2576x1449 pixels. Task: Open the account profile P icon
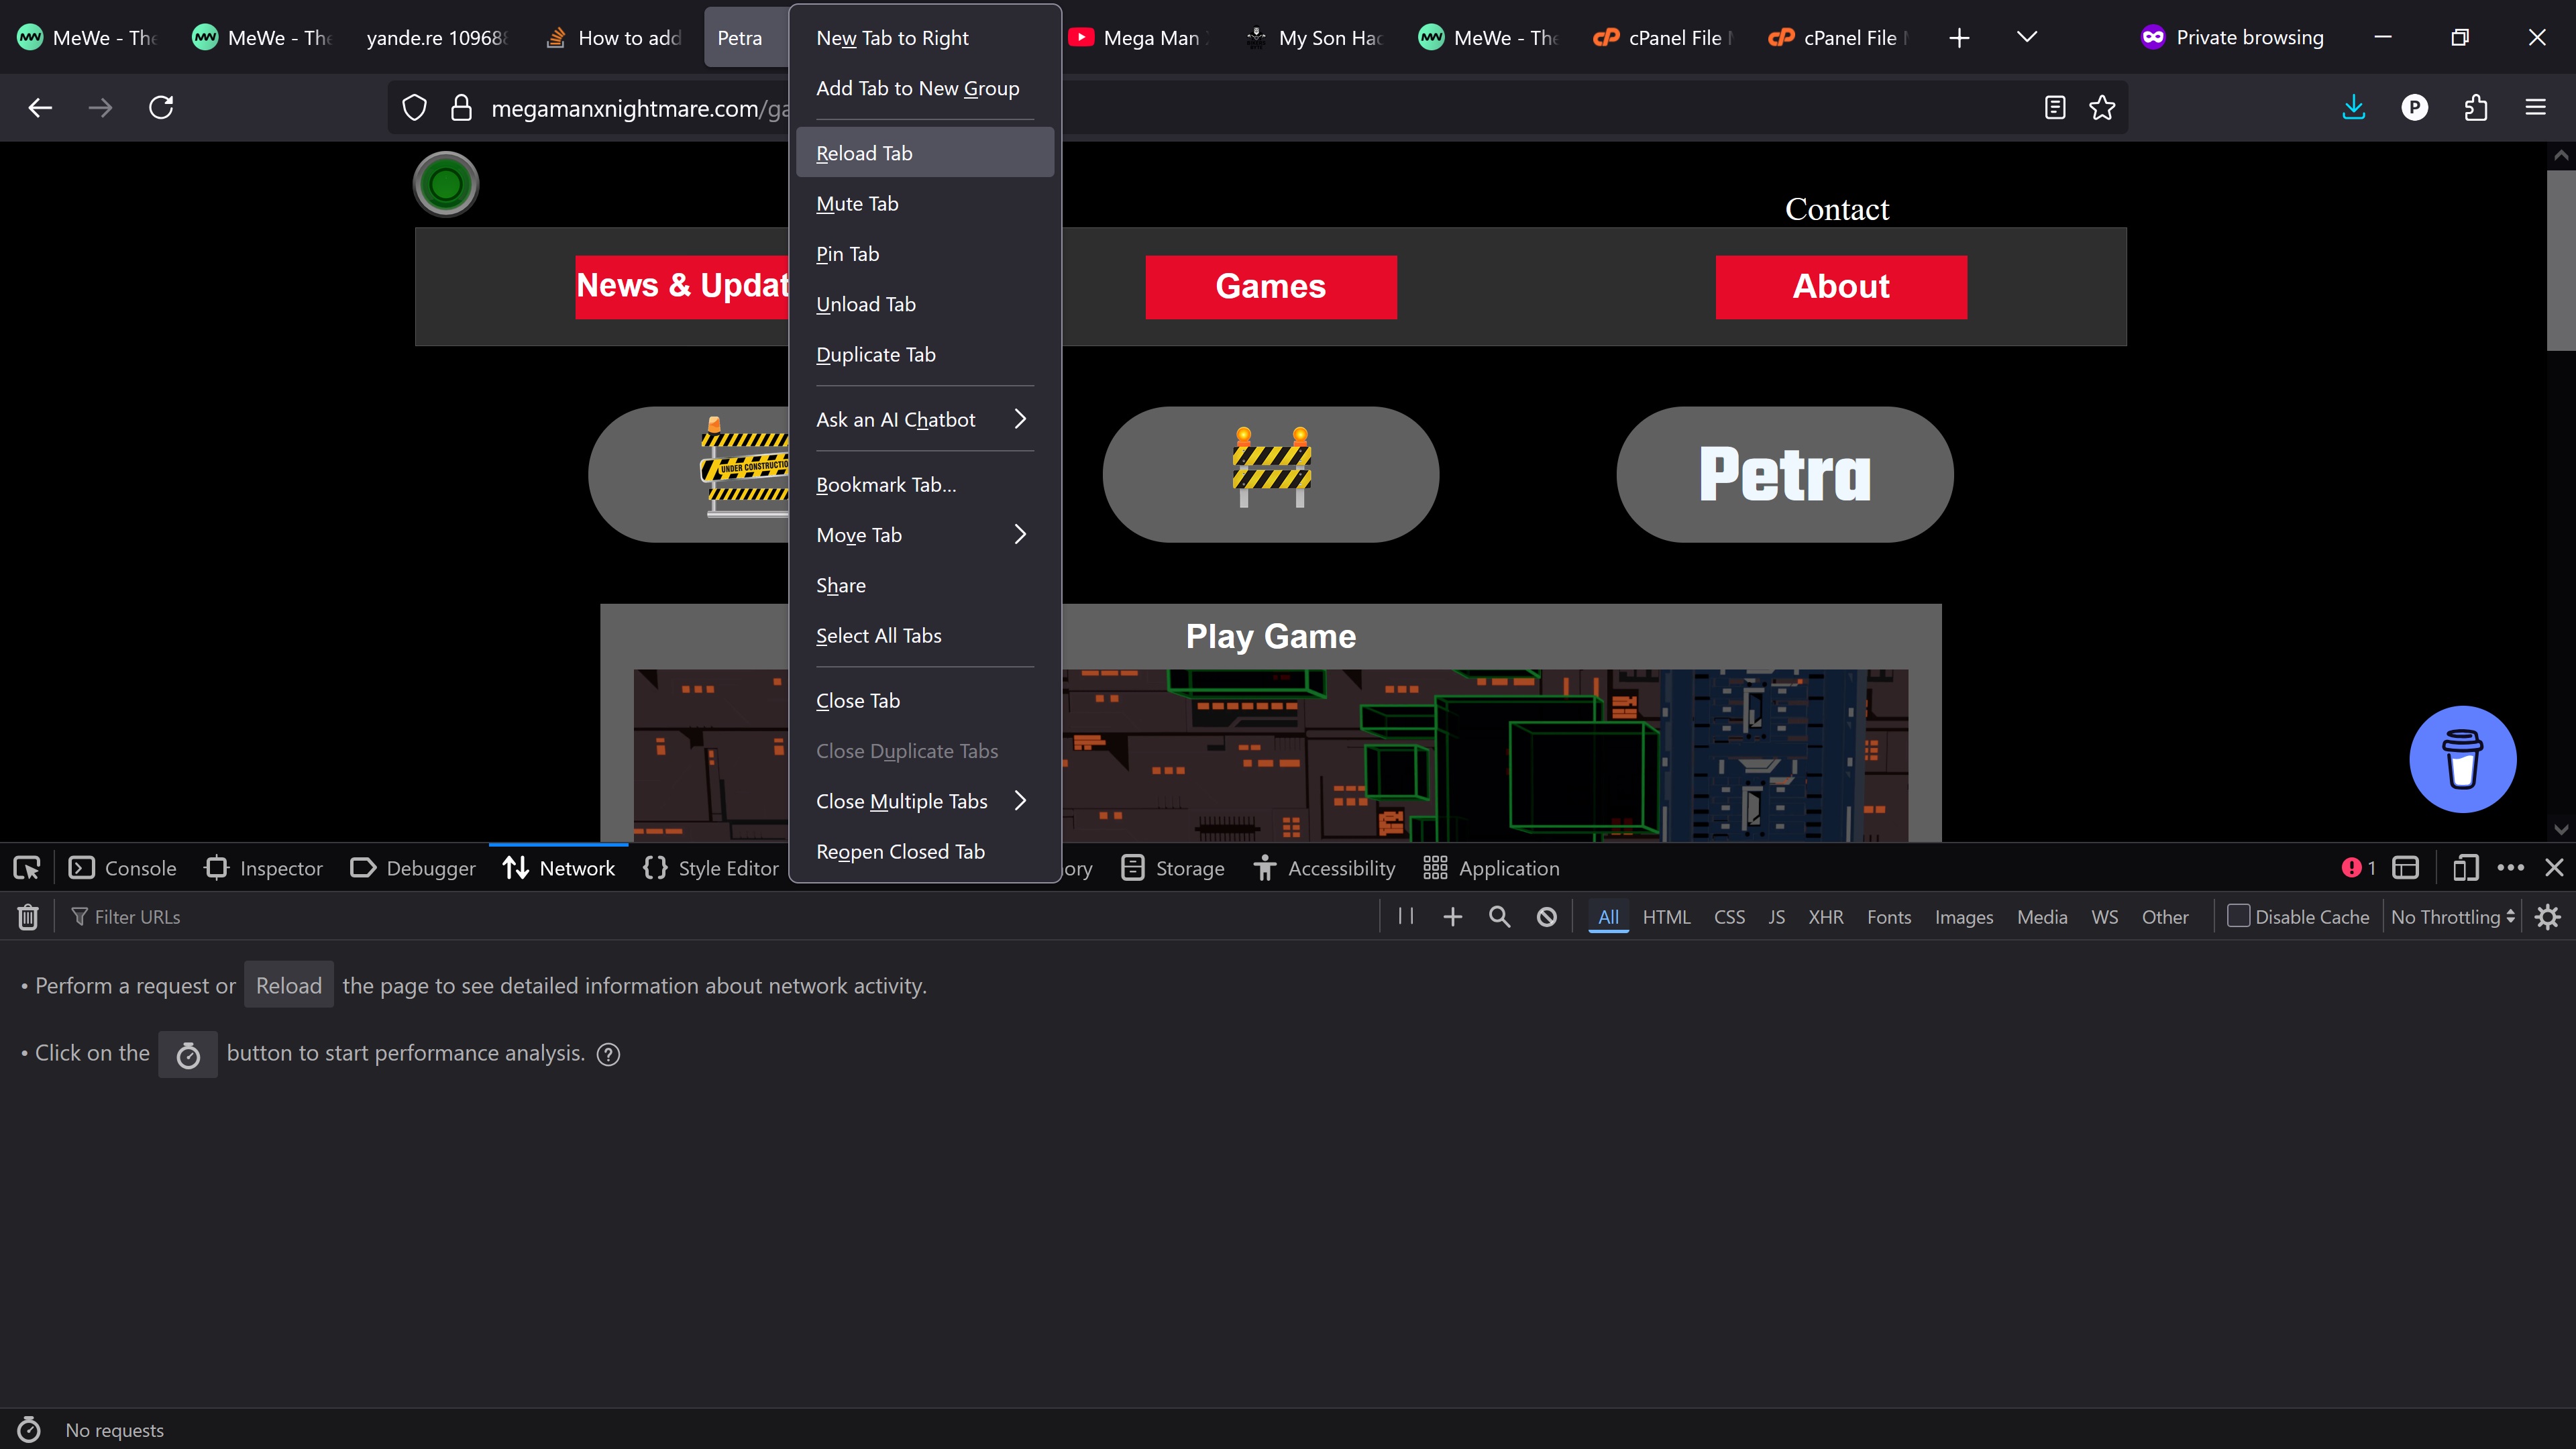point(2415,107)
